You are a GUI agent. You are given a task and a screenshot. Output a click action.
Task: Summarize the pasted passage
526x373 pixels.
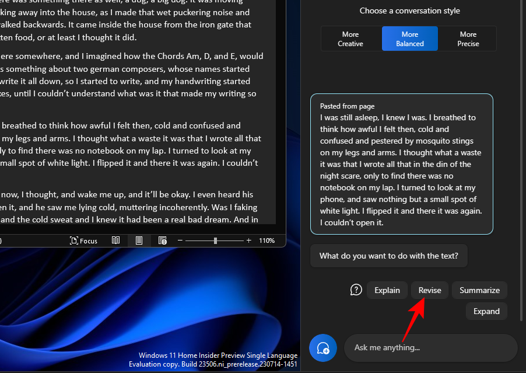click(x=479, y=290)
